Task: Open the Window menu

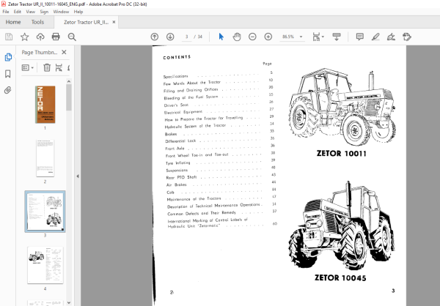Action: (61, 12)
